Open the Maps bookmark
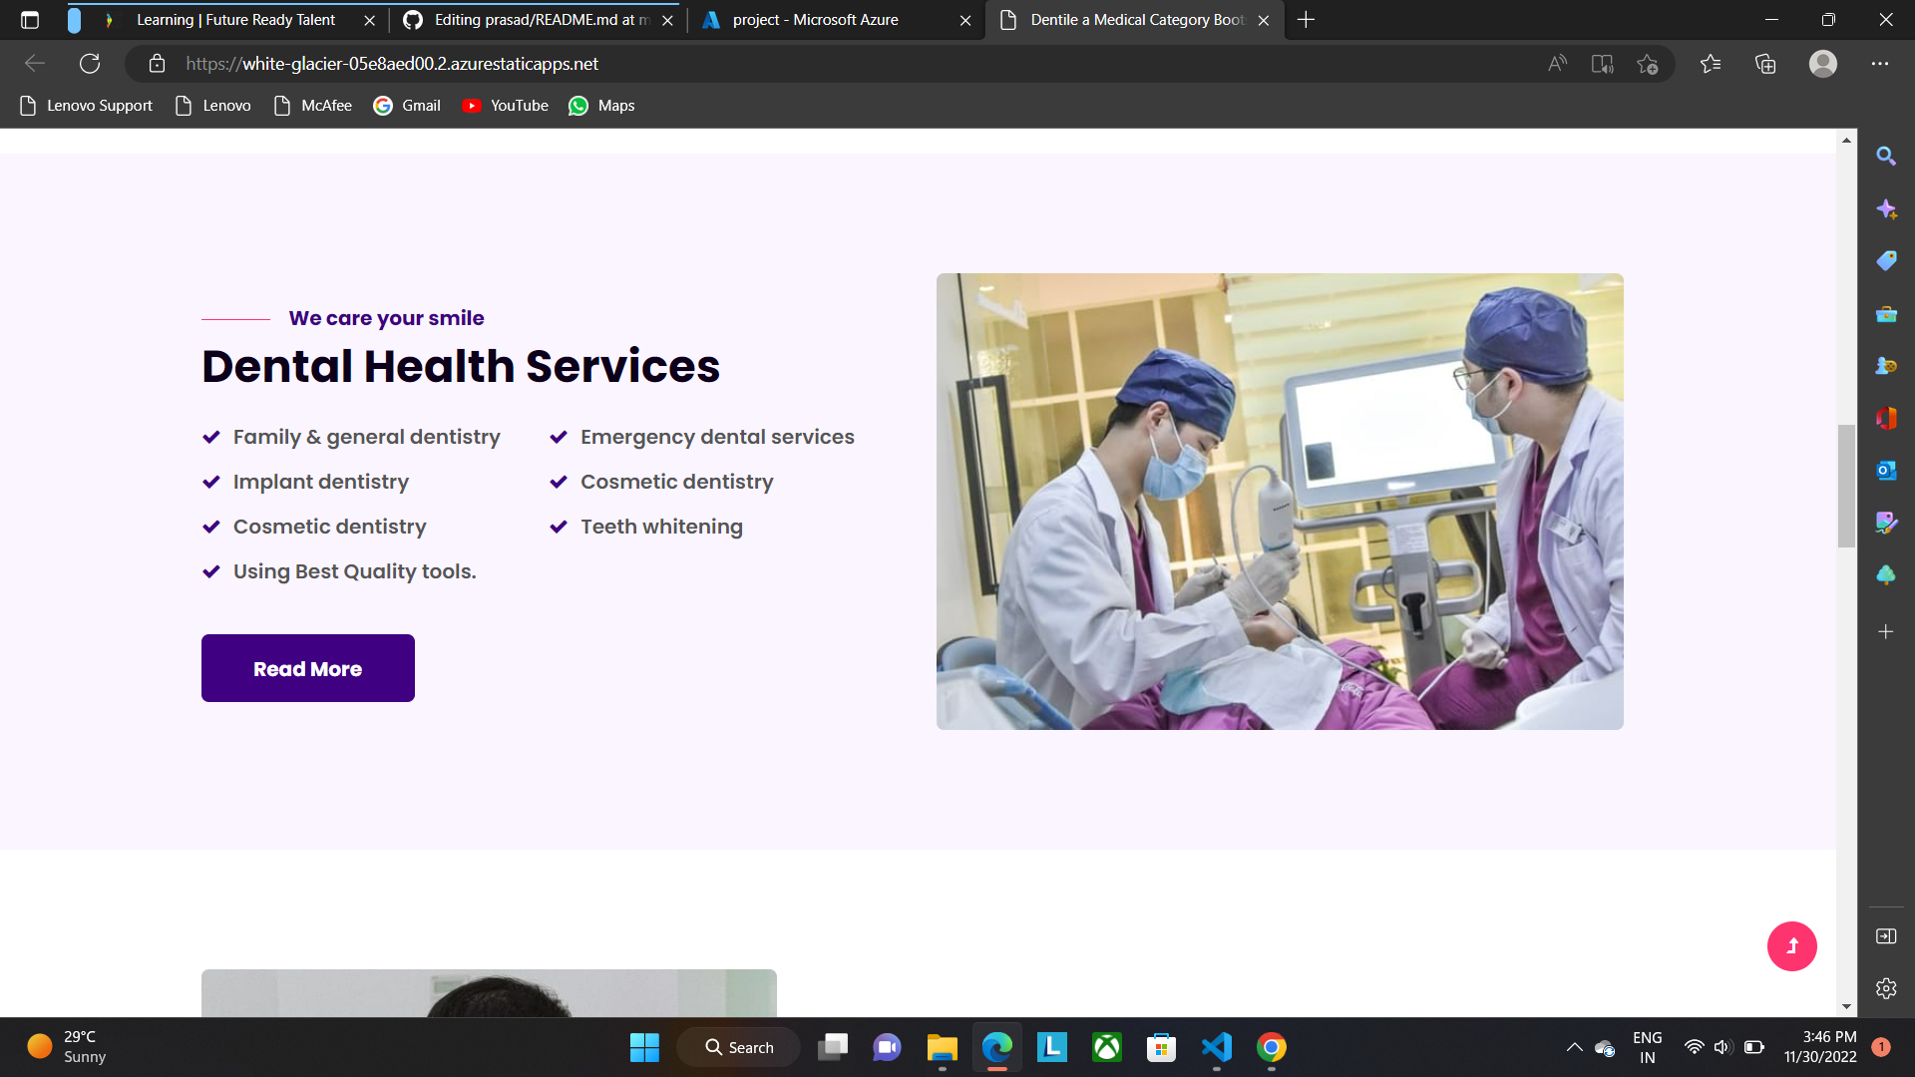The image size is (1915, 1077). point(601,106)
